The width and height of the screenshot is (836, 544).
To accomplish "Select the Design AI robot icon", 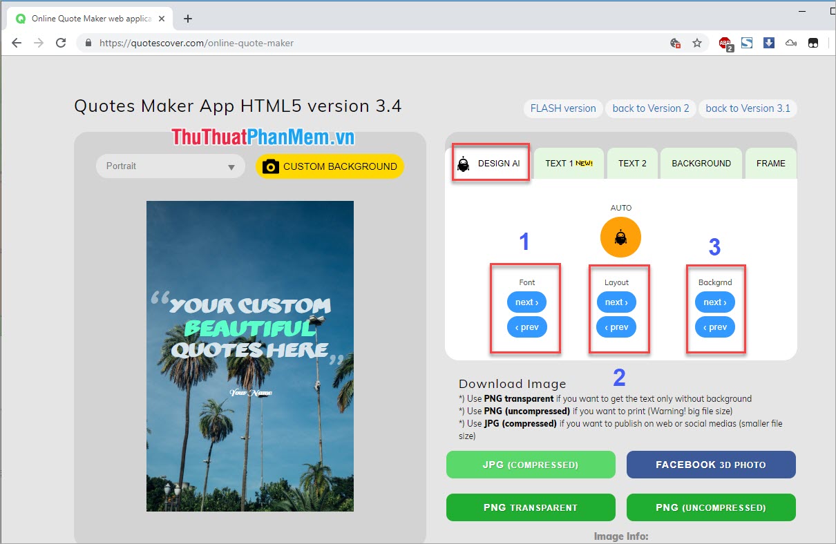I will tap(464, 164).
